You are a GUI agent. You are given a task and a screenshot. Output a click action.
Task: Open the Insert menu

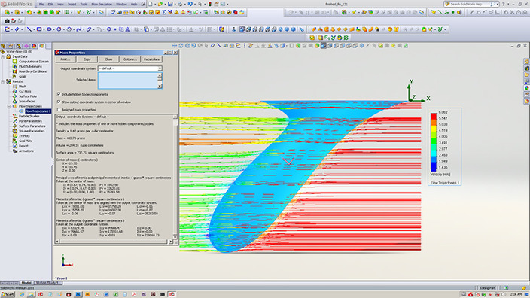[x=72, y=4]
